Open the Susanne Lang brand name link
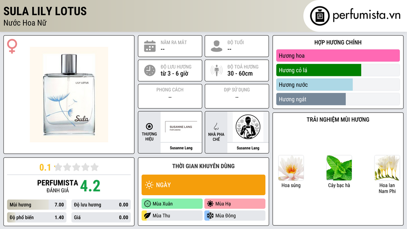The height and width of the screenshot is (229, 407). [x=181, y=148]
